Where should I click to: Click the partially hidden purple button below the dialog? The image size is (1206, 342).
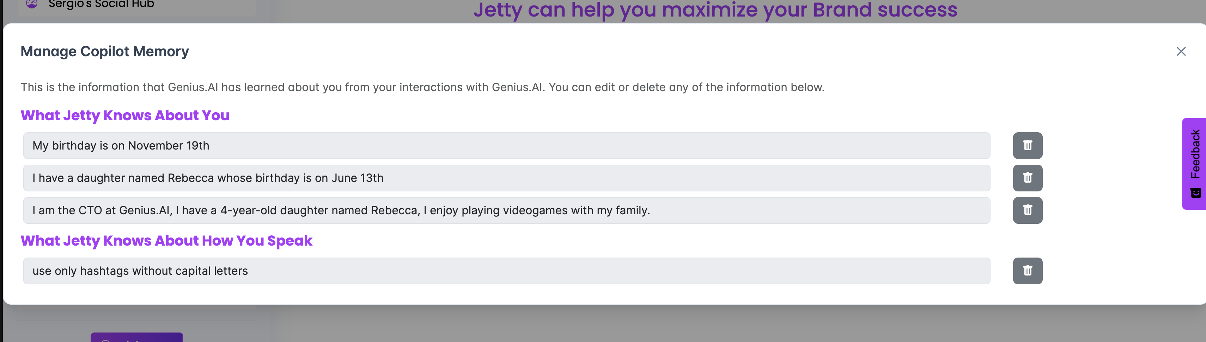pos(136,337)
